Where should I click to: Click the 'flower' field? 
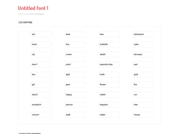point(109,85)
